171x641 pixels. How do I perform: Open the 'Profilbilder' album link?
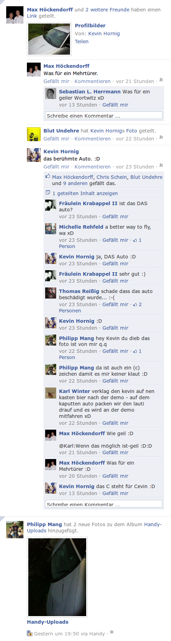(x=90, y=26)
